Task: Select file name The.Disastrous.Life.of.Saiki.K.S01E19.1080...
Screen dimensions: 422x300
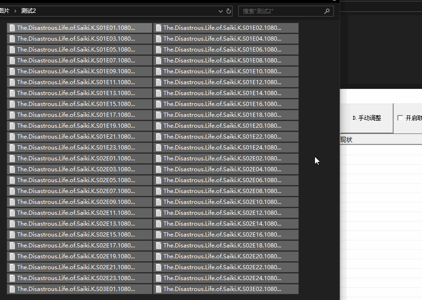Action: coord(76,126)
